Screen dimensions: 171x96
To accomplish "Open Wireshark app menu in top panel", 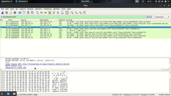I will 22,1.
